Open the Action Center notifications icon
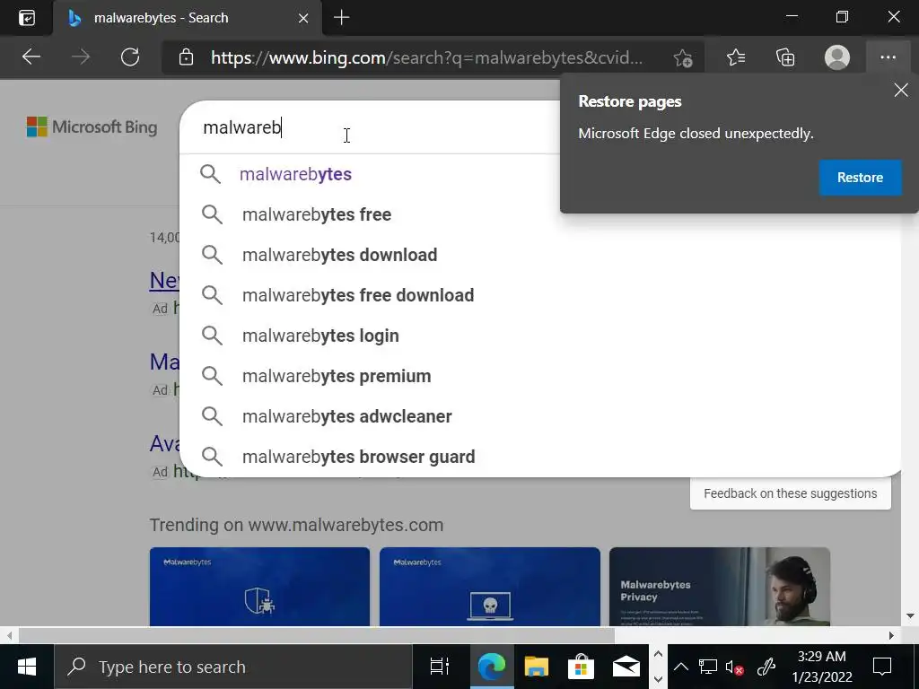 (882, 667)
